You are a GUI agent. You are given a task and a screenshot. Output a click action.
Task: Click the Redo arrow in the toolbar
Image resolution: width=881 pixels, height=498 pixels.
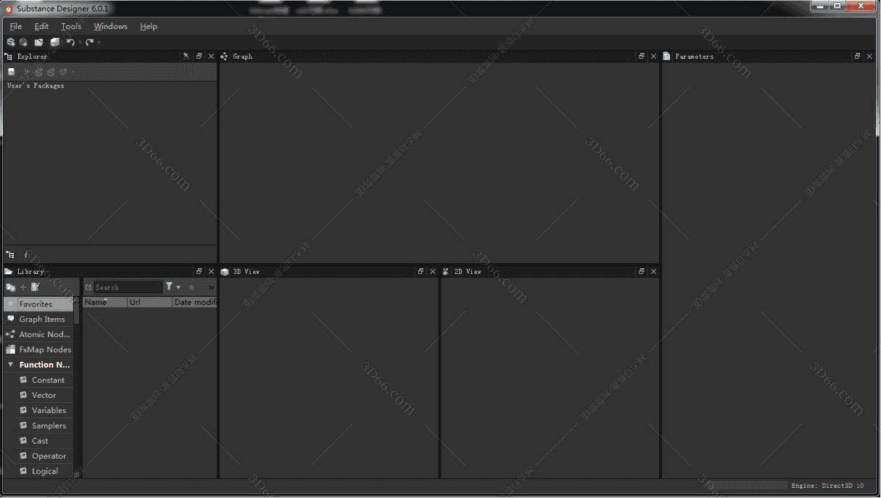click(x=89, y=42)
